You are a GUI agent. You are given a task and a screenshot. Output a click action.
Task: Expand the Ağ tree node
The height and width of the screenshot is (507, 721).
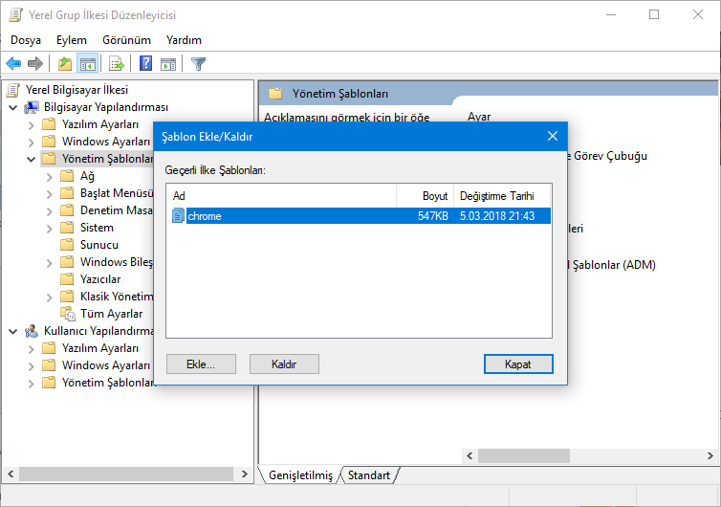[x=49, y=177]
